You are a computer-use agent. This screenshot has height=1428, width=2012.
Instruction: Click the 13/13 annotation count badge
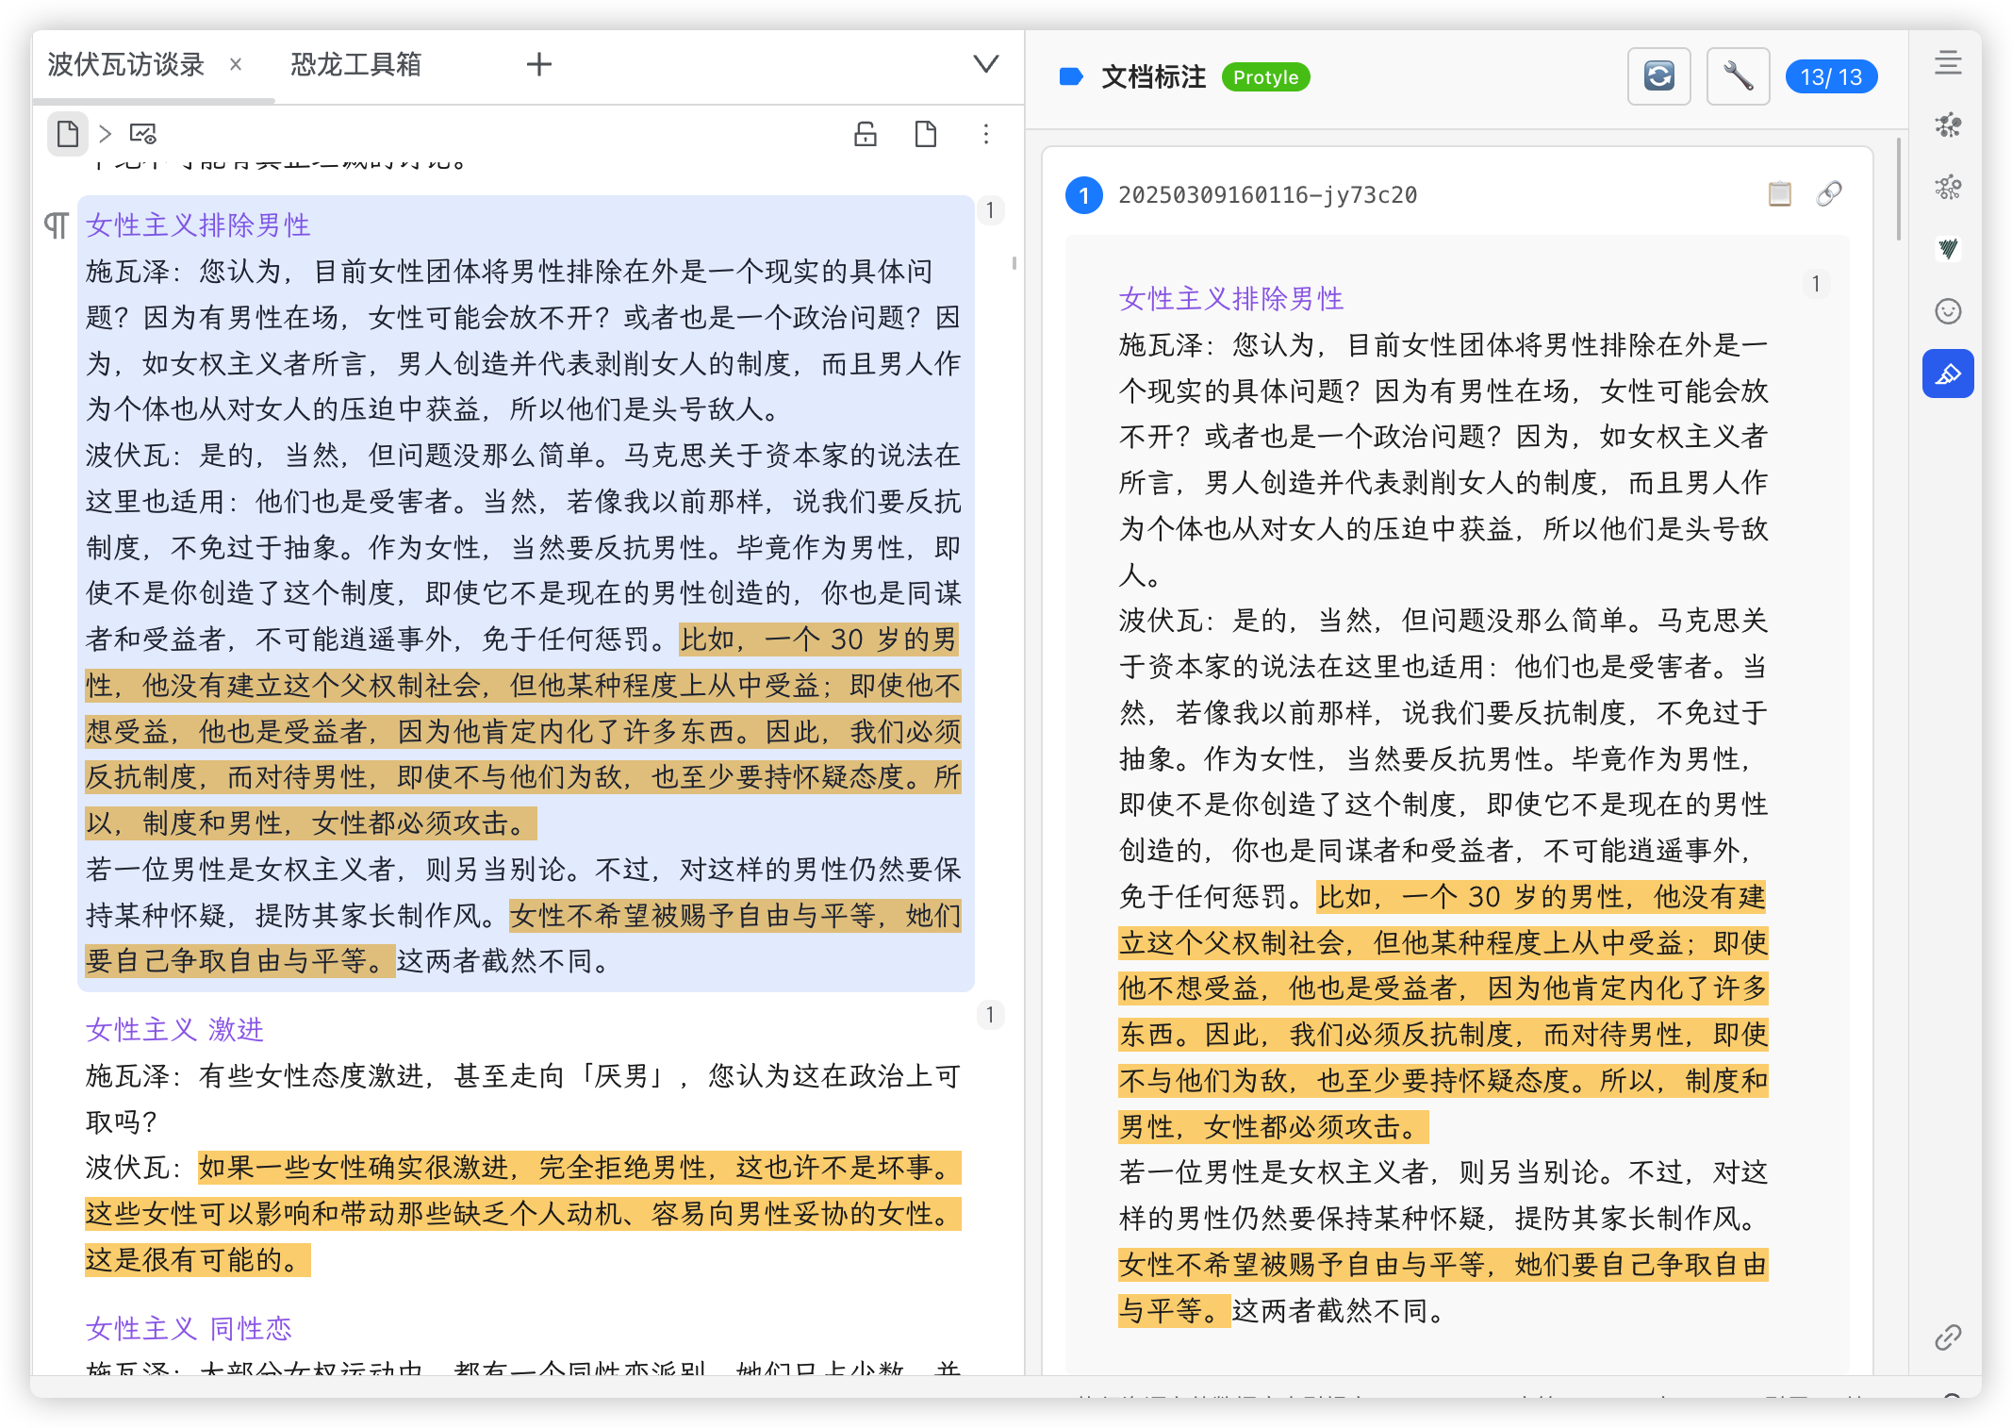pos(1830,76)
